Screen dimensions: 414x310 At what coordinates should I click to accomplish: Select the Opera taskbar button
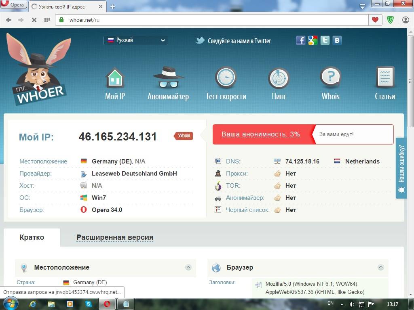point(107,304)
